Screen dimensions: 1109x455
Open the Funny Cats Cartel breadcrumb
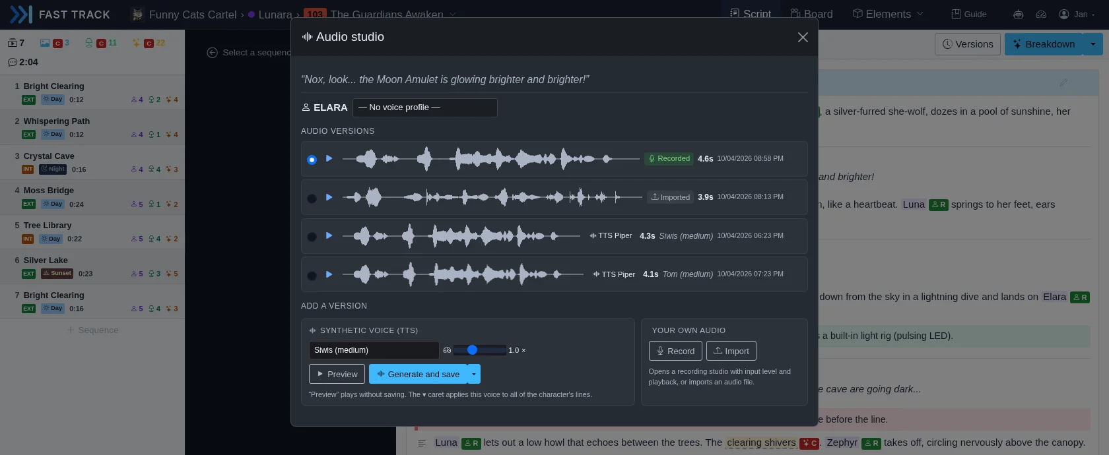pyautogui.click(x=193, y=14)
